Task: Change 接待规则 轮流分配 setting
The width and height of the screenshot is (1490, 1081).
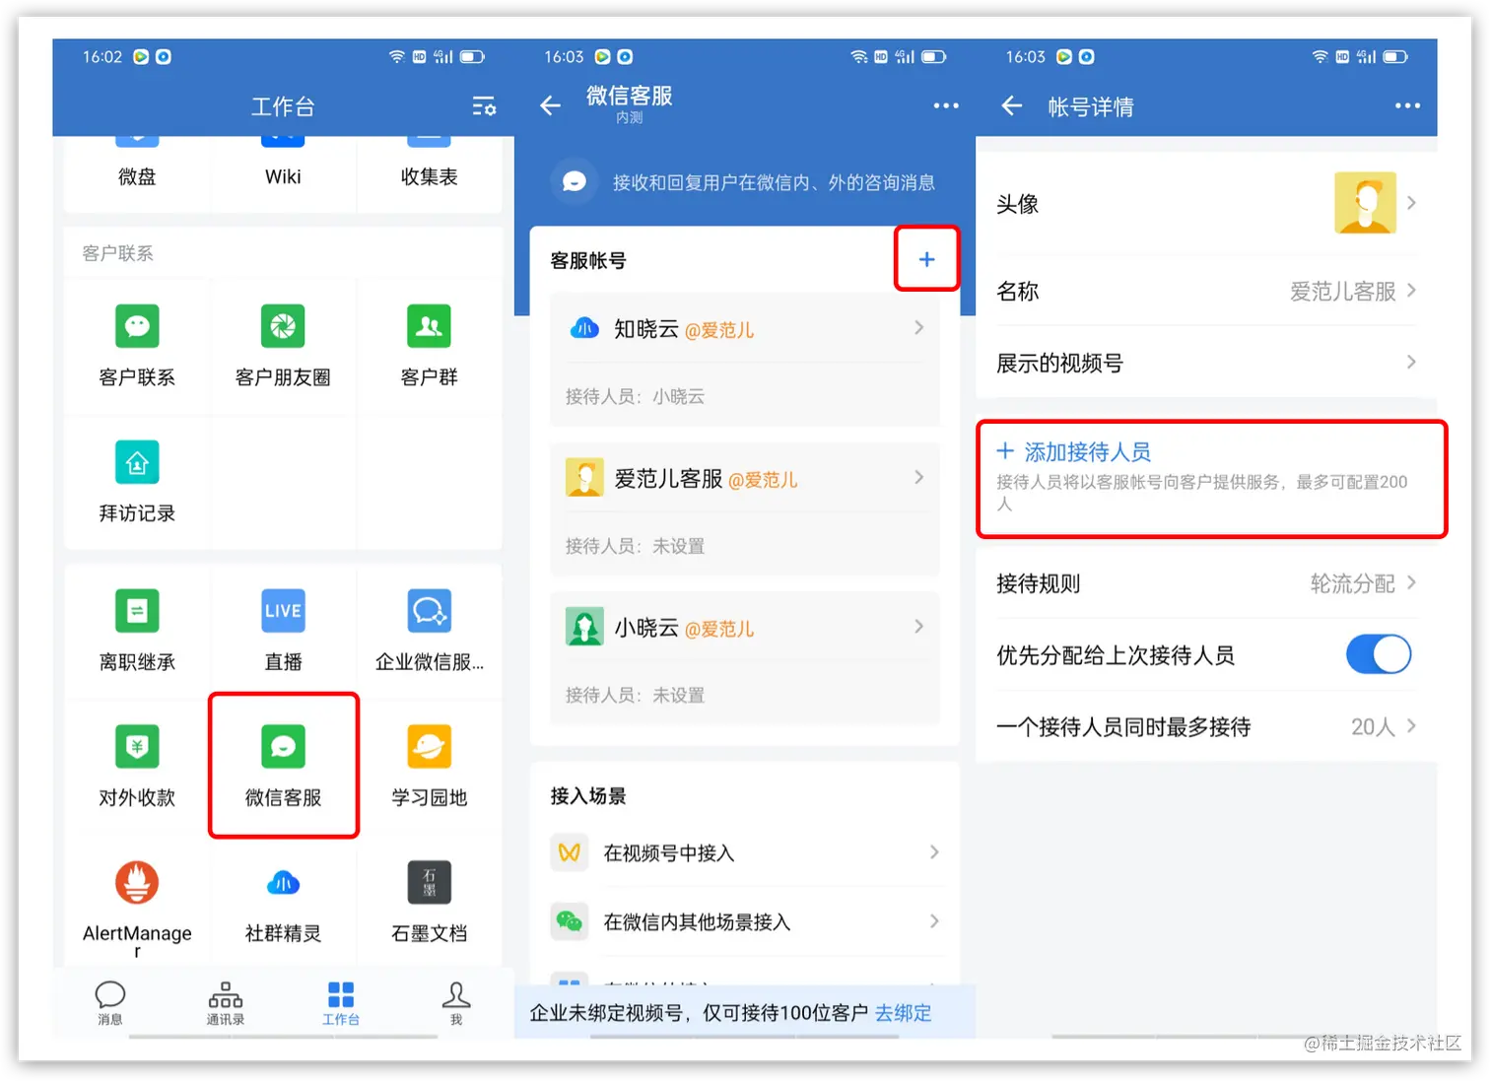Action: point(1206,583)
